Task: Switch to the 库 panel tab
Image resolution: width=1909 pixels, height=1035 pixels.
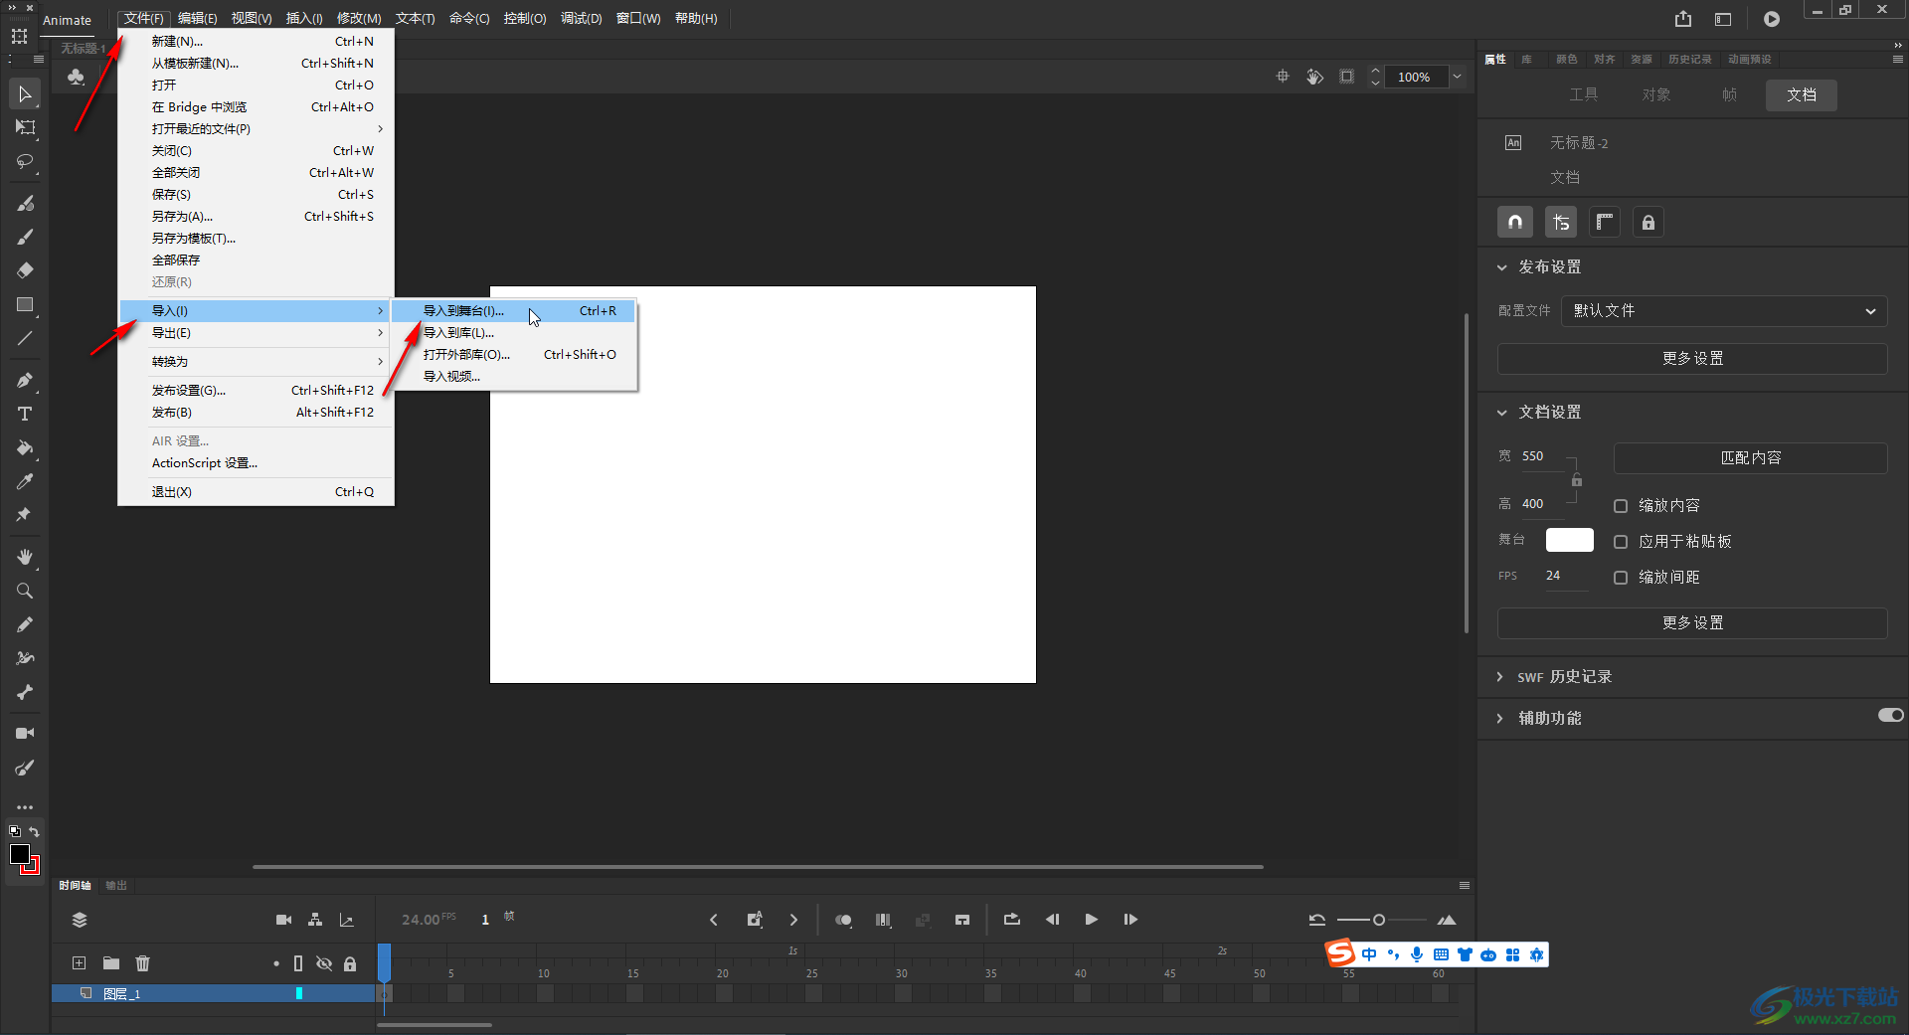Action: click(1526, 60)
